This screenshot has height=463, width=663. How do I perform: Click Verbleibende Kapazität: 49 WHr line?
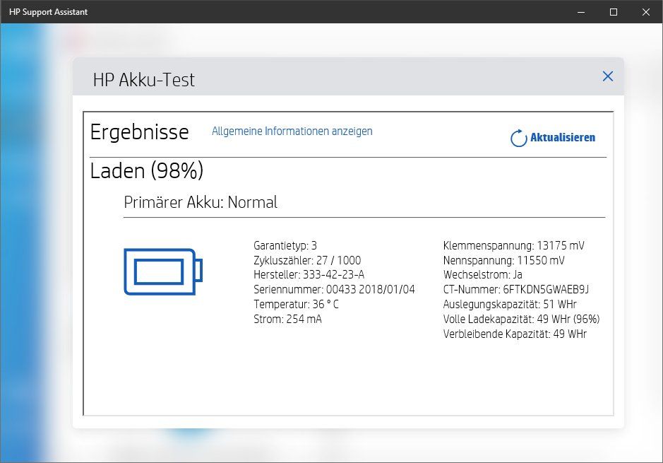515,334
